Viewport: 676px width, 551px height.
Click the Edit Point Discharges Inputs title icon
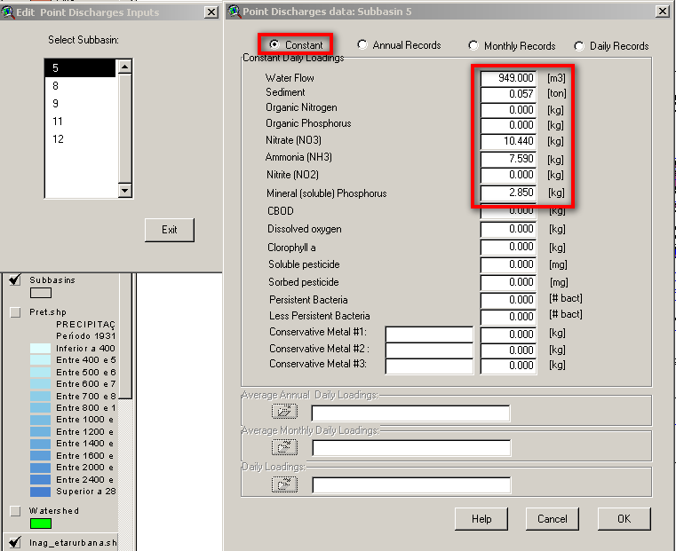[x=8, y=12]
